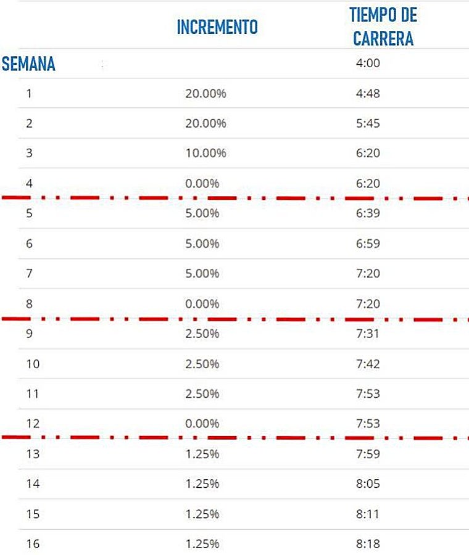The width and height of the screenshot is (469, 555).
Task: Select week number 14 cell
Action: (x=32, y=484)
